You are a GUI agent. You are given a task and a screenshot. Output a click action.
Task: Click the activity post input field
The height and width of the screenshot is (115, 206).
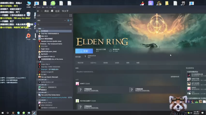click(x=128, y=72)
